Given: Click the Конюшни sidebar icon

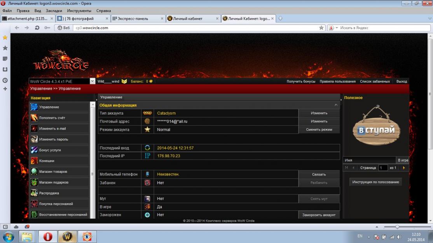Looking at the screenshot, I should [34, 161].
